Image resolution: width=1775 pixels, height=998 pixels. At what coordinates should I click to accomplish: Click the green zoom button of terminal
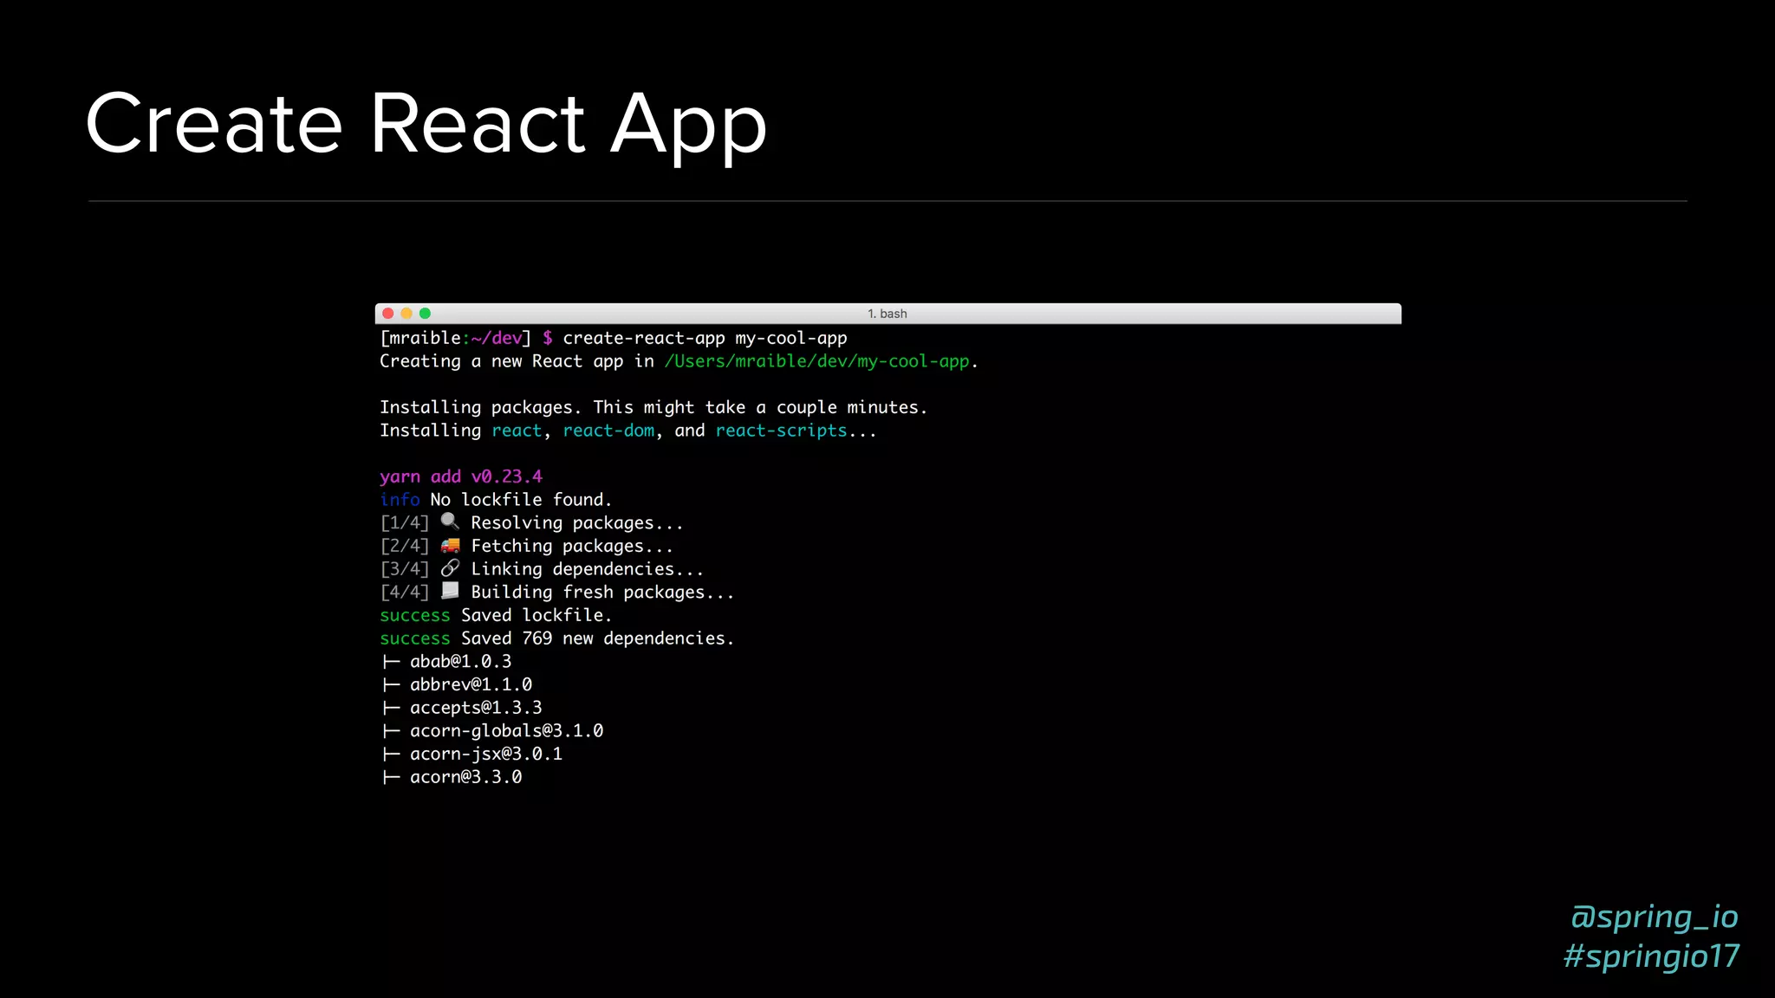coord(425,314)
